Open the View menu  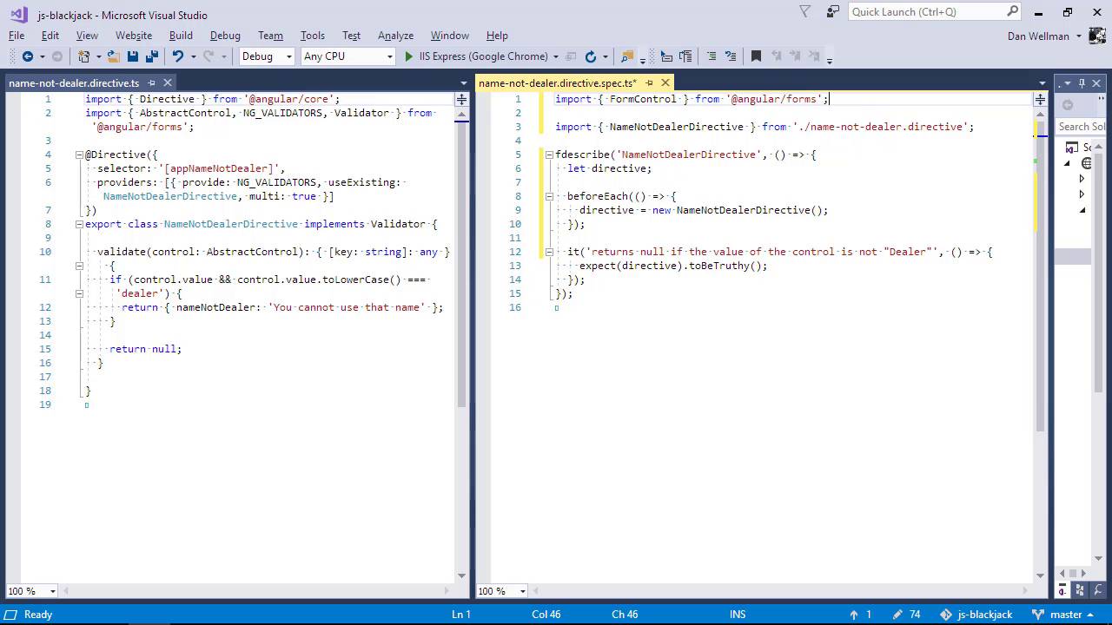point(87,36)
